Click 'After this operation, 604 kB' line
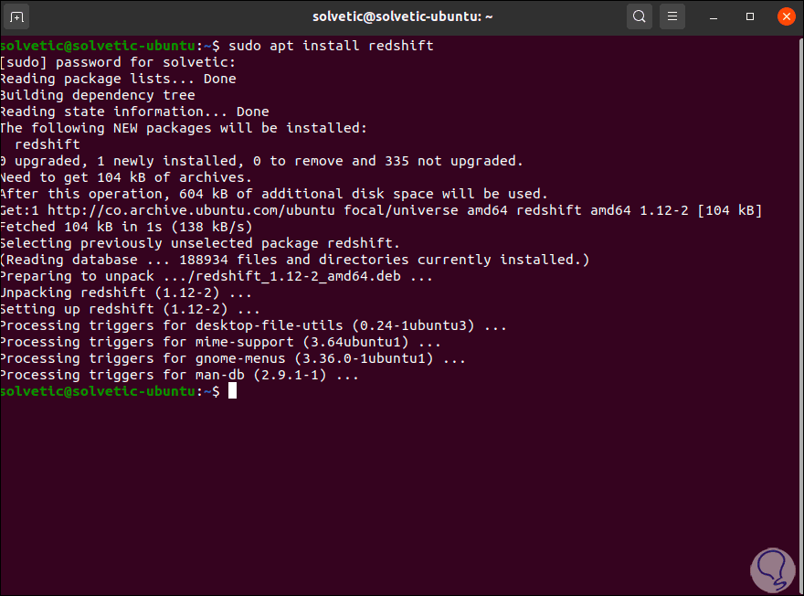804x596 pixels. tap(274, 194)
